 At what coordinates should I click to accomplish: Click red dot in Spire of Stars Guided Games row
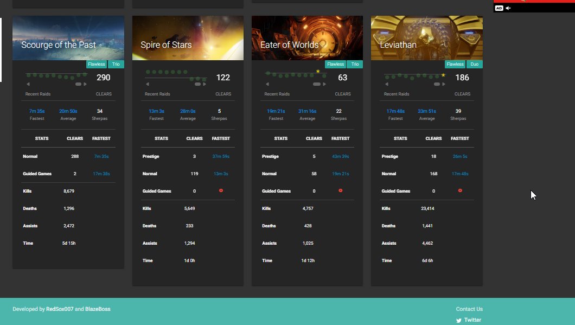221,190
